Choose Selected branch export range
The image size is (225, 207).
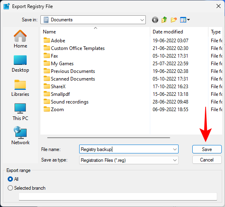coord(27,188)
